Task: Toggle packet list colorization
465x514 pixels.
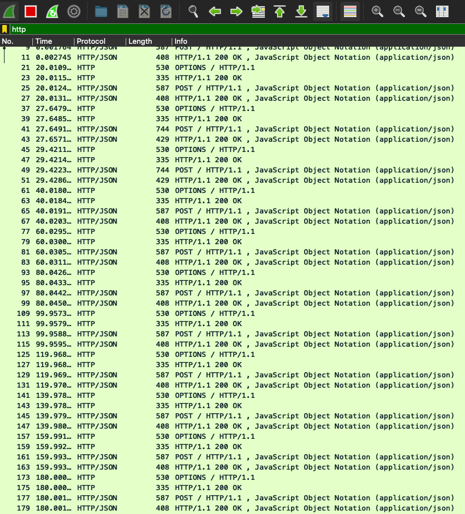Action: tap(350, 11)
